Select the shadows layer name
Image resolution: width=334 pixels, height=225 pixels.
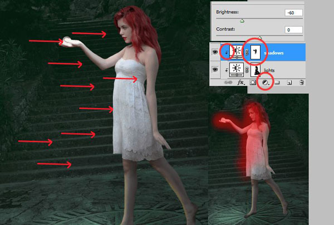click(273, 53)
